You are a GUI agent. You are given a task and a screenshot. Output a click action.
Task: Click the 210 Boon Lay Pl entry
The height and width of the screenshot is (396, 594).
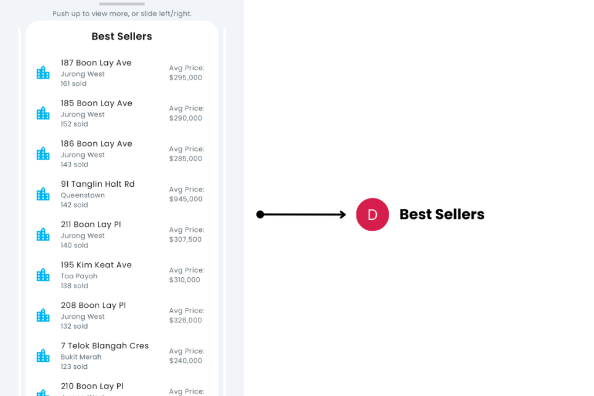tap(92, 386)
